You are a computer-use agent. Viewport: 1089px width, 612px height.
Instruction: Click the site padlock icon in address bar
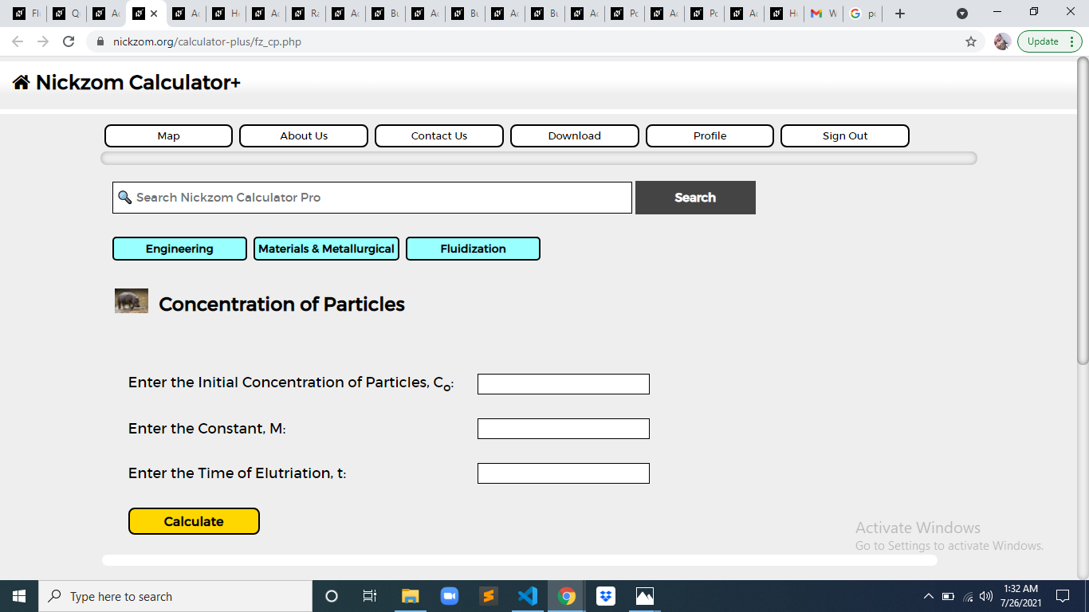click(100, 41)
